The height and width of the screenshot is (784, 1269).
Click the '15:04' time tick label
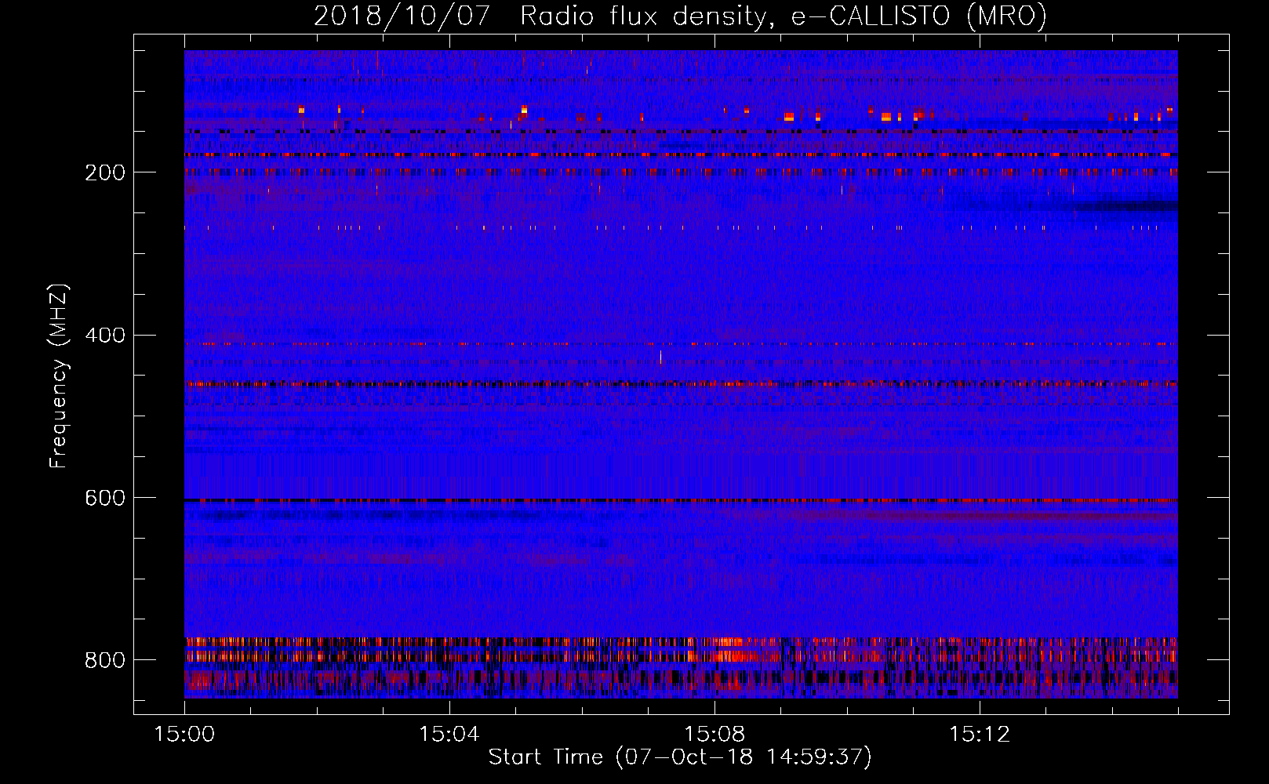point(449,735)
